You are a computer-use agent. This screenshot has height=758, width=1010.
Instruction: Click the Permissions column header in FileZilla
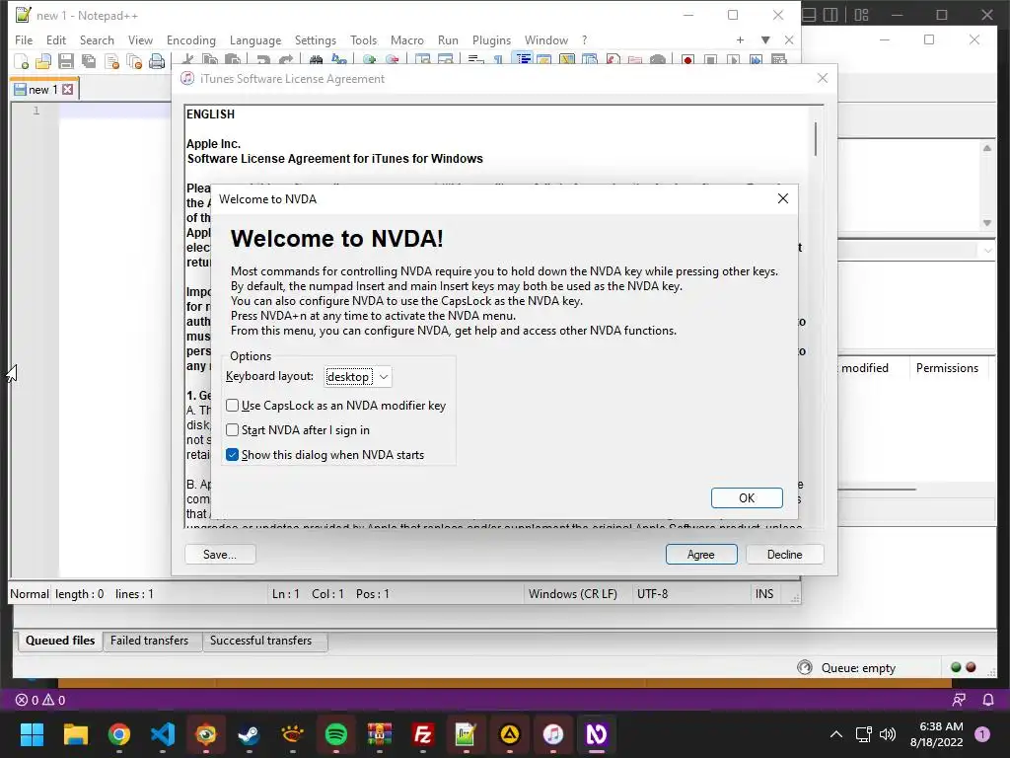[947, 368]
